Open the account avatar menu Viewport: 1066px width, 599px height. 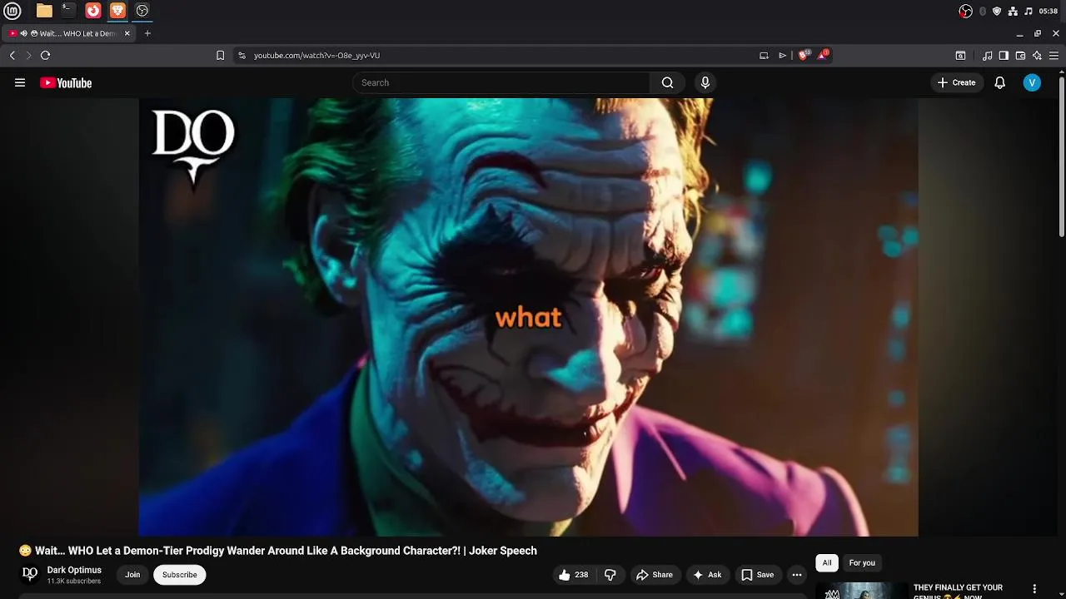click(1032, 82)
